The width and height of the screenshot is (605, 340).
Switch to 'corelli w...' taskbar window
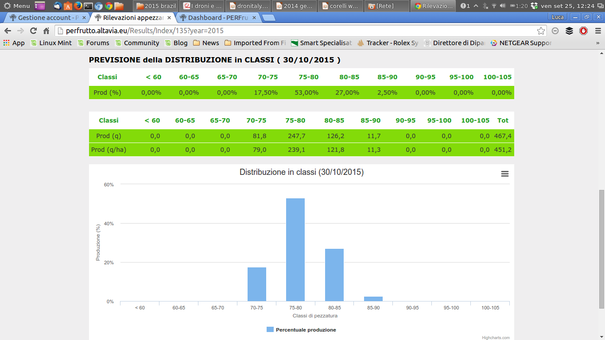click(340, 6)
